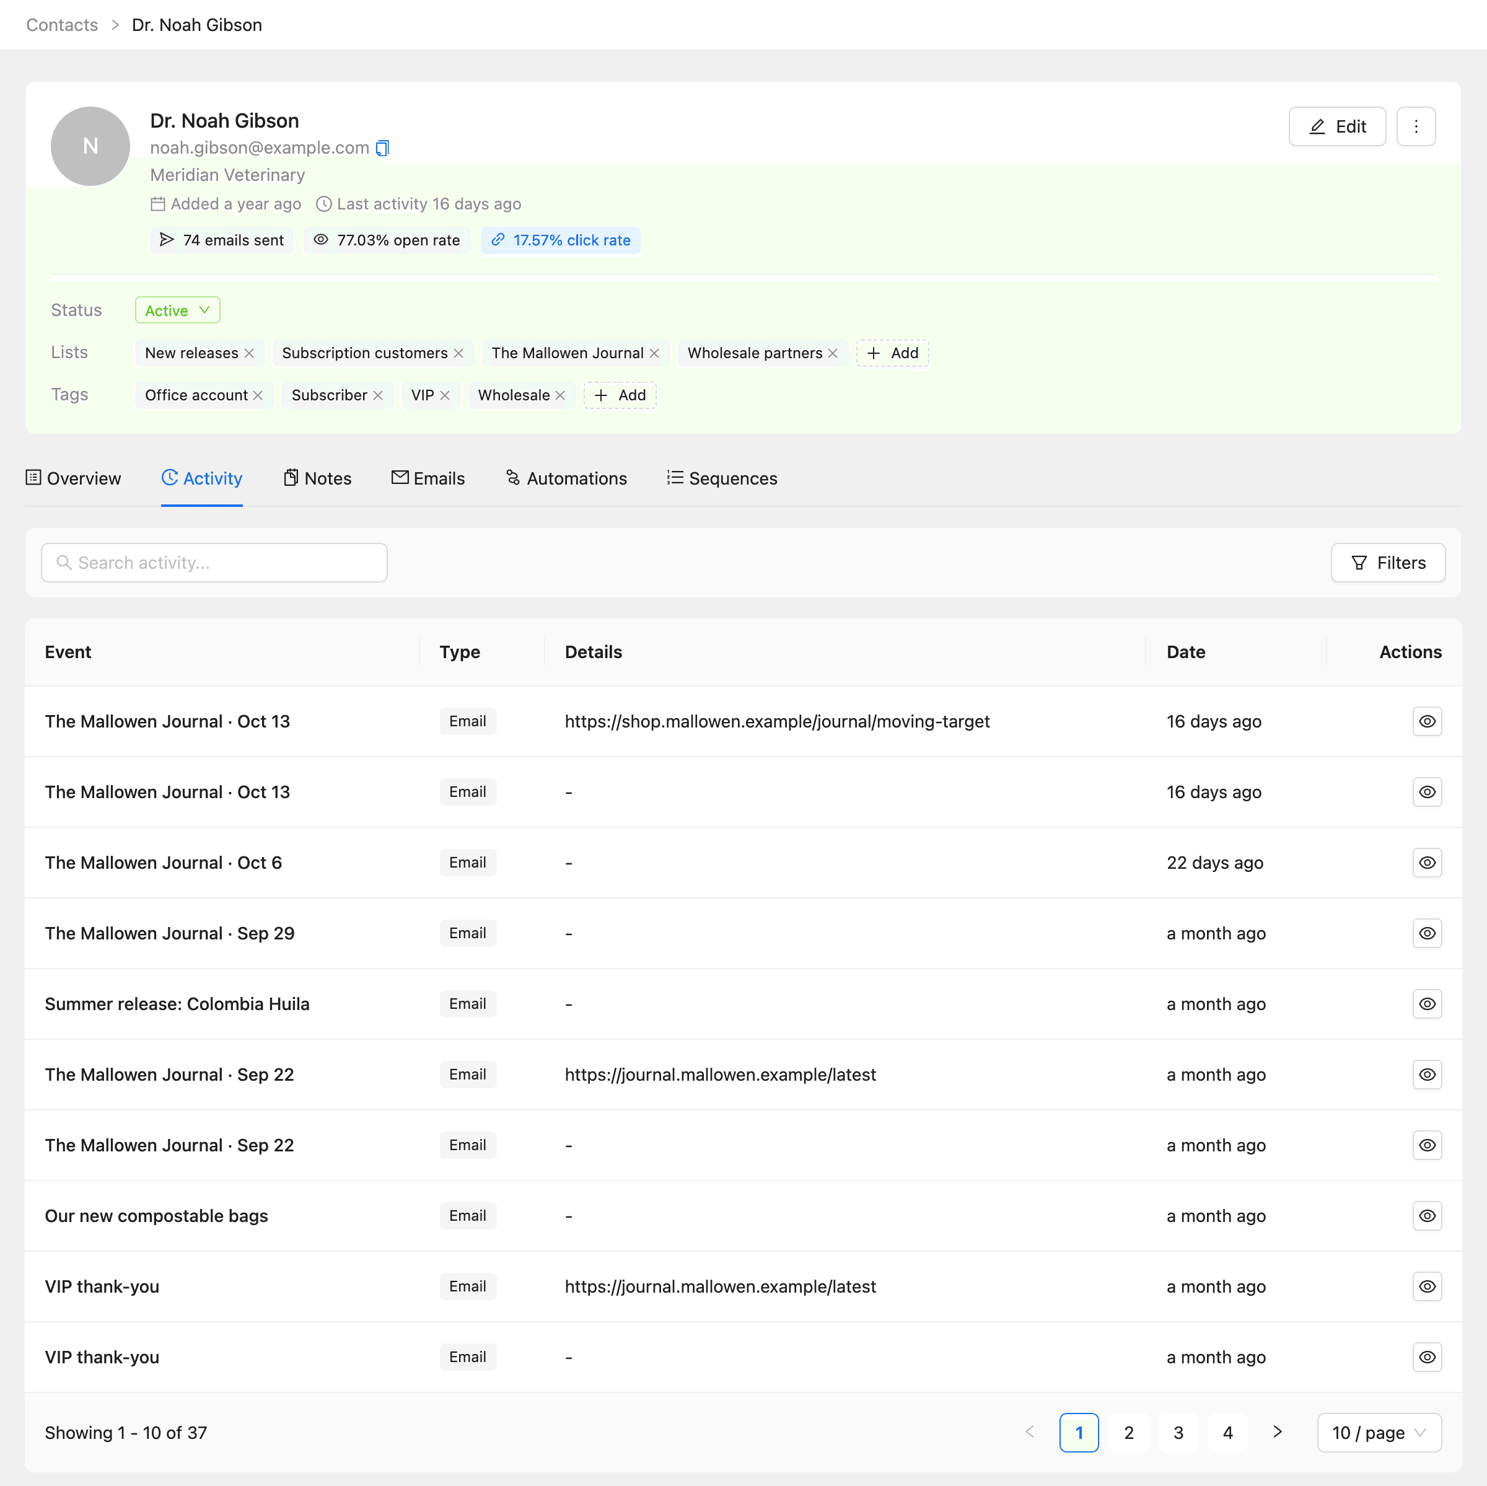Open the Filters button
Screen dimensions: 1487x1486
[x=1388, y=563]
